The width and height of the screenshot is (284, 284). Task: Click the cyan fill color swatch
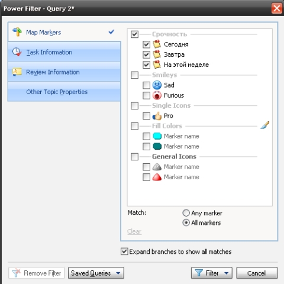[x=157, y=136]
